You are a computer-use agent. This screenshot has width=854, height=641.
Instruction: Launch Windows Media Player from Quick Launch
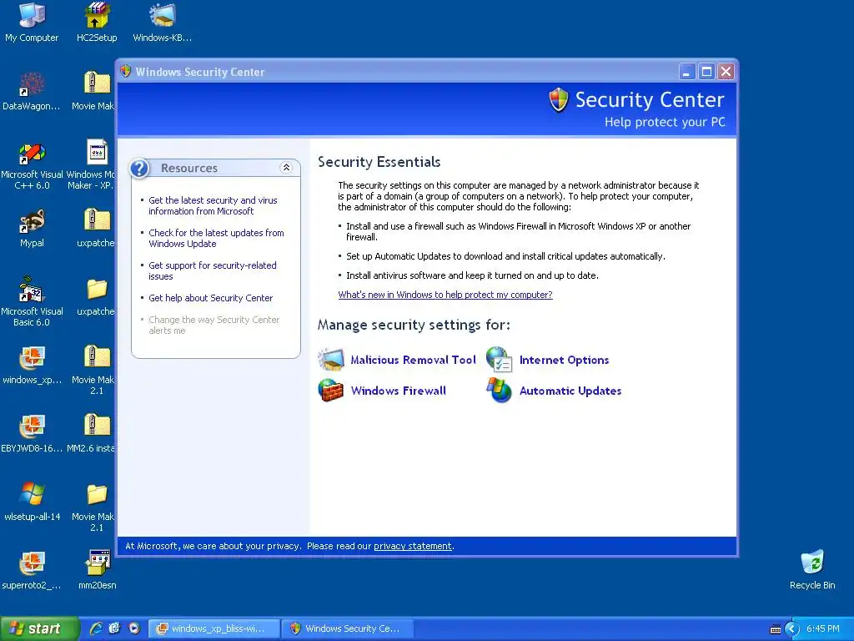pos(134,628)
